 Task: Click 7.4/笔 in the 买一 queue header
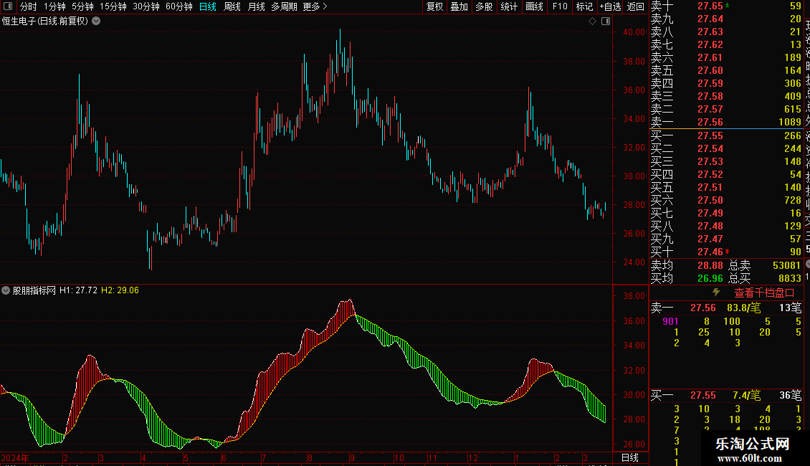click(x=746, y=395)
